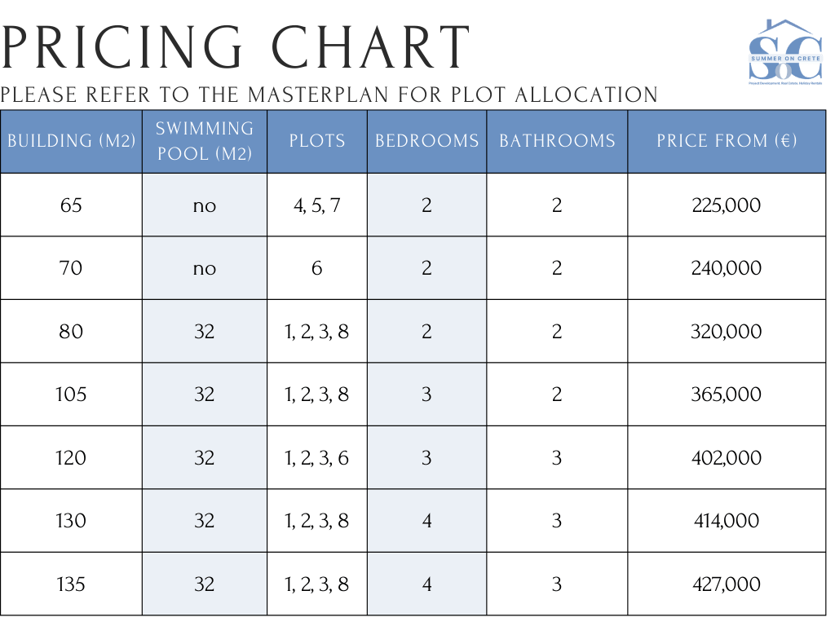Image resolution: width=835 pixels, height=626 pixels.
Task: Select the 414,000 price cell
Action: click(726, 521)
